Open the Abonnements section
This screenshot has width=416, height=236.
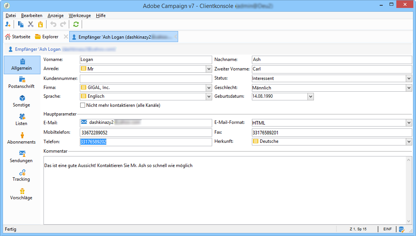coord(22,139)
